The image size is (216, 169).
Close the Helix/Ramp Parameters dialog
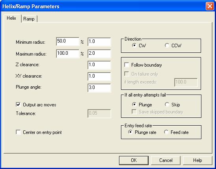pyautogui.click(x=210, y=6)
